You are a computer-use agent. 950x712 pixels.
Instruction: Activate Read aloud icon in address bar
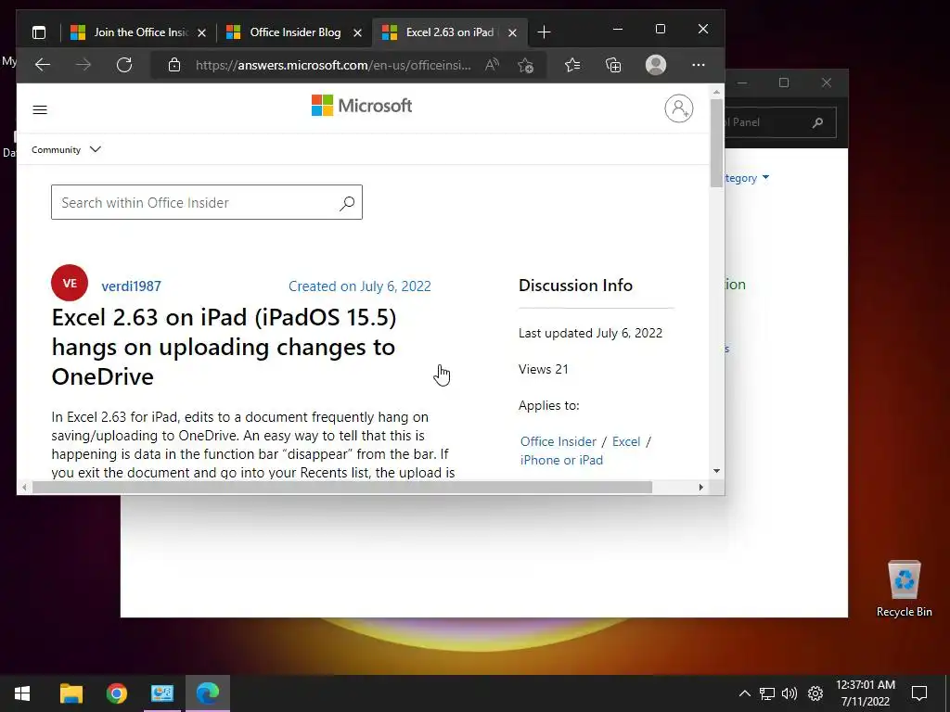(492, 65)
